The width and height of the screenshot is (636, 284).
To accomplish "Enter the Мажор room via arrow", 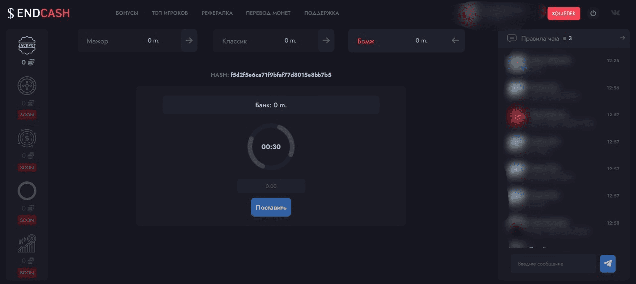I will click(x=189, y=41).
